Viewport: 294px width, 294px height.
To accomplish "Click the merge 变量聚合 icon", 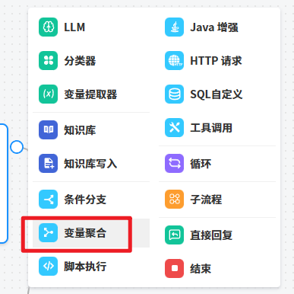I will (48, 233).
